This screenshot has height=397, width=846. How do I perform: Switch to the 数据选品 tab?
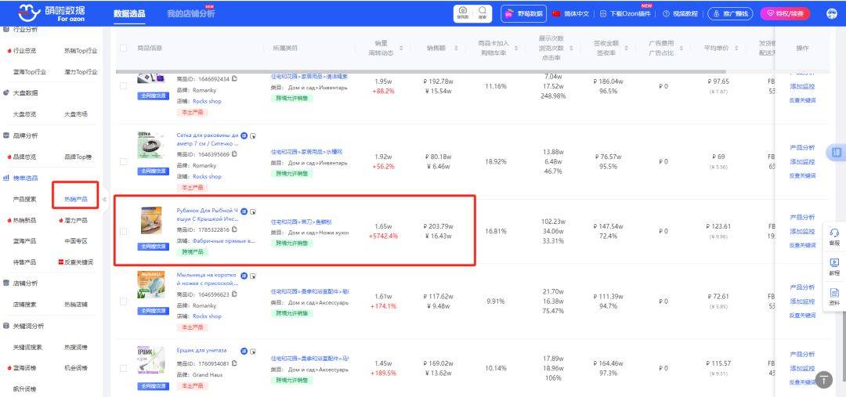[129, 13]
